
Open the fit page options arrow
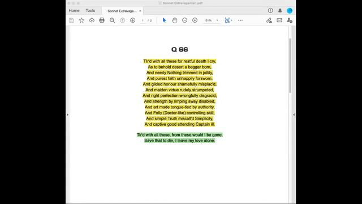click(231, 20)
